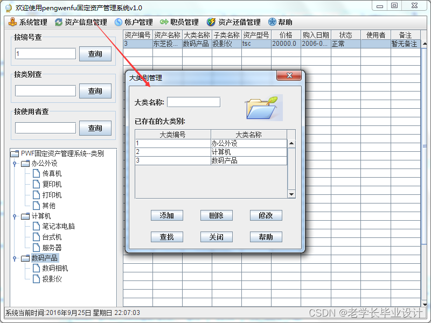Click inside the 大类名称 input field

[x=194, y=102]
